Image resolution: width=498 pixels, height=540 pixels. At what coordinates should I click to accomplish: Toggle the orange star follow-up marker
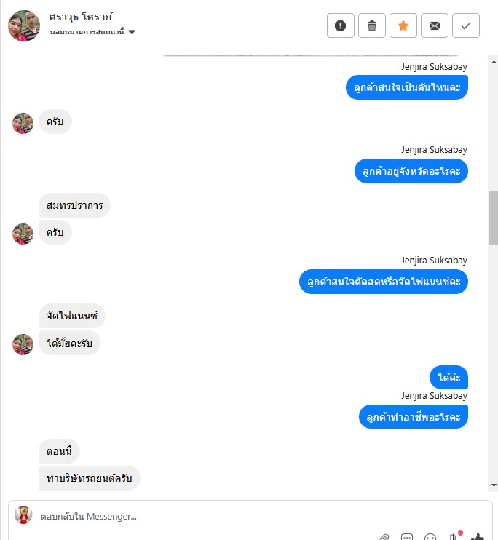coord(403,25)
